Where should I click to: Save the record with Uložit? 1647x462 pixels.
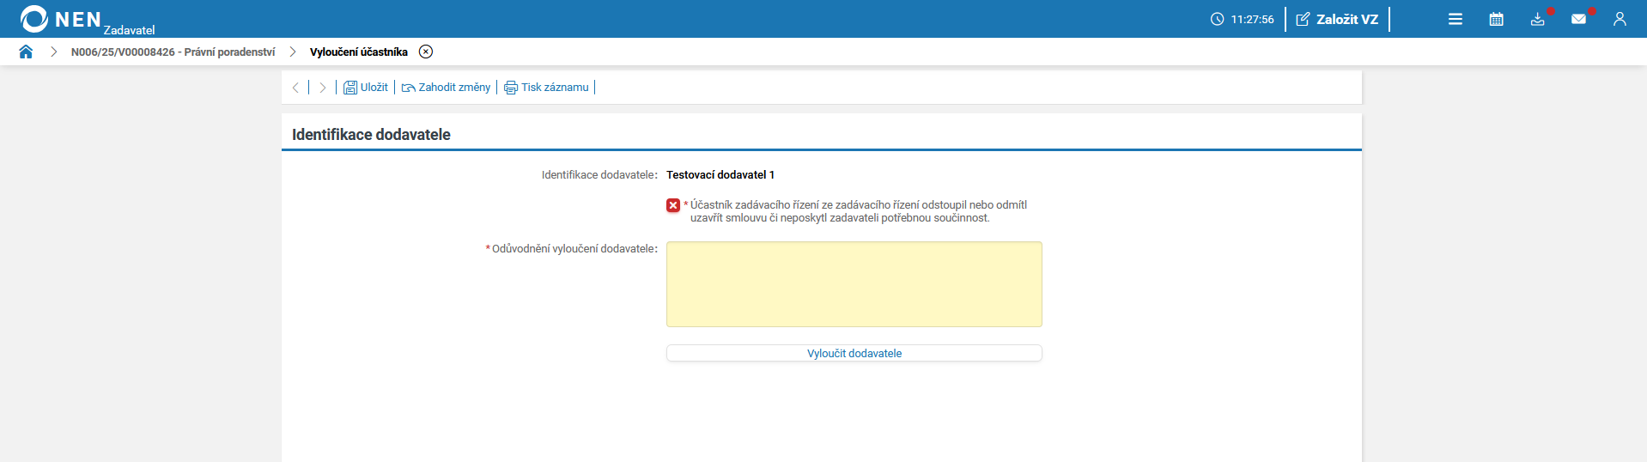click(x=366, y=88)
